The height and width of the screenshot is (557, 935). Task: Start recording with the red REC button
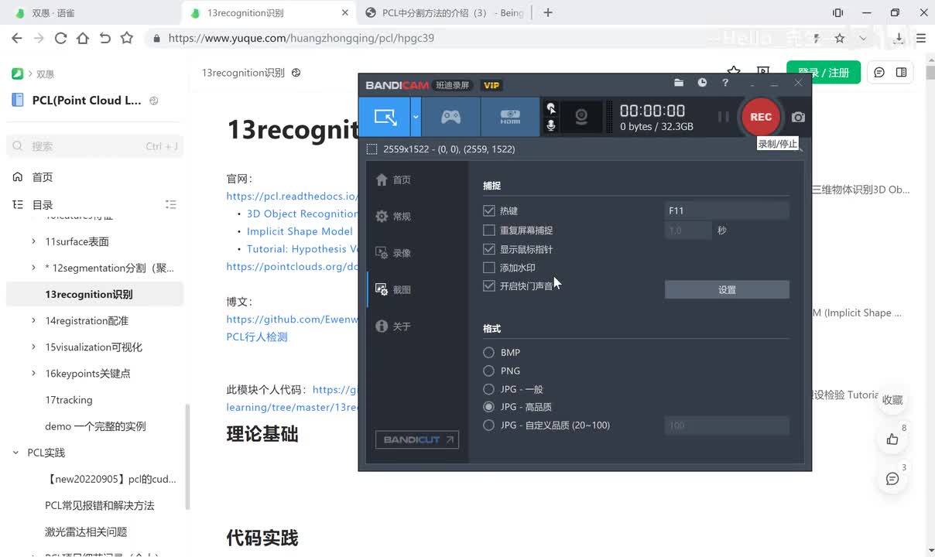click(x=761, y=117)
